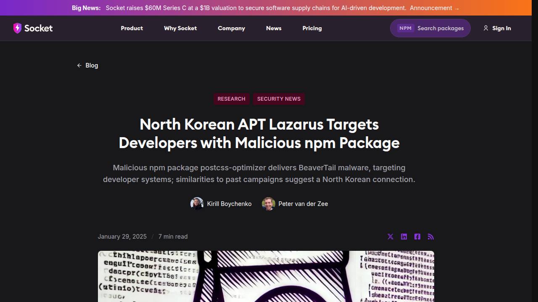Click the Big News label in banner
Image resolution: width=538 pixels, height=302 pixels.
86,8
